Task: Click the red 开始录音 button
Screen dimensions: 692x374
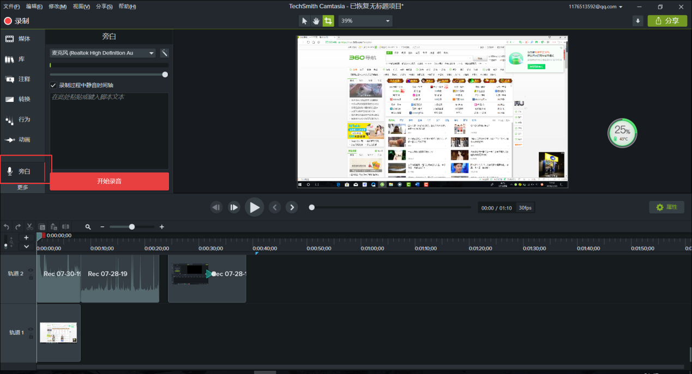Action: click(x=109, y=181)
